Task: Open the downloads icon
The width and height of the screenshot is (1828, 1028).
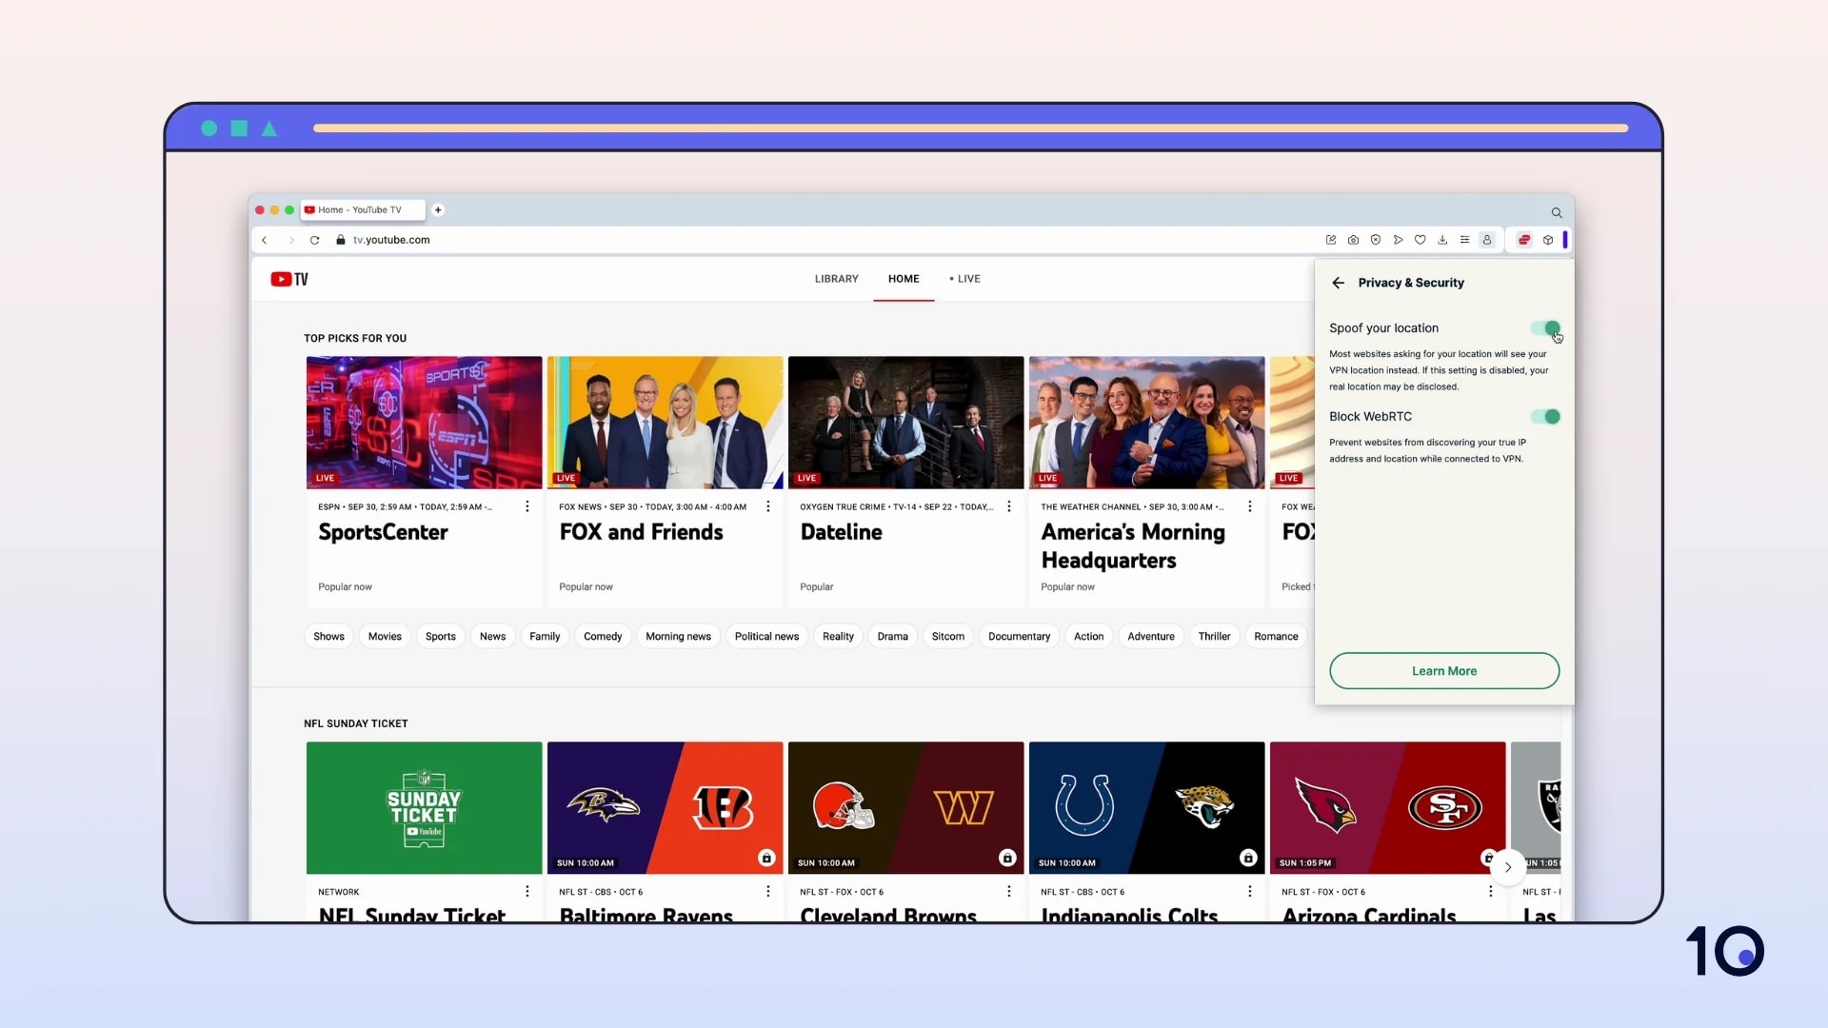Action: [x=1442, y=240]
